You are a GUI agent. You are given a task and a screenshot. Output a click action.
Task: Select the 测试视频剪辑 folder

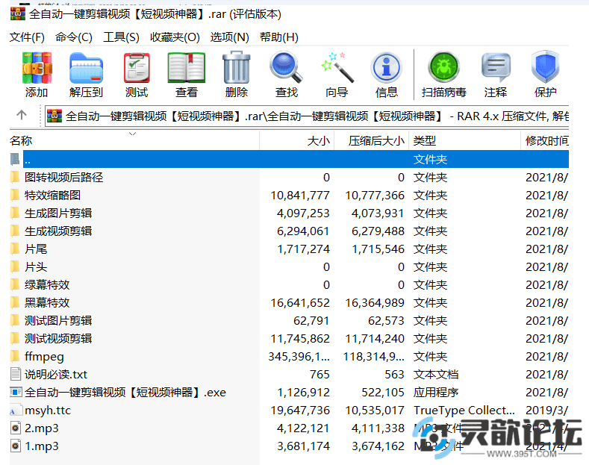pos(58,338)
